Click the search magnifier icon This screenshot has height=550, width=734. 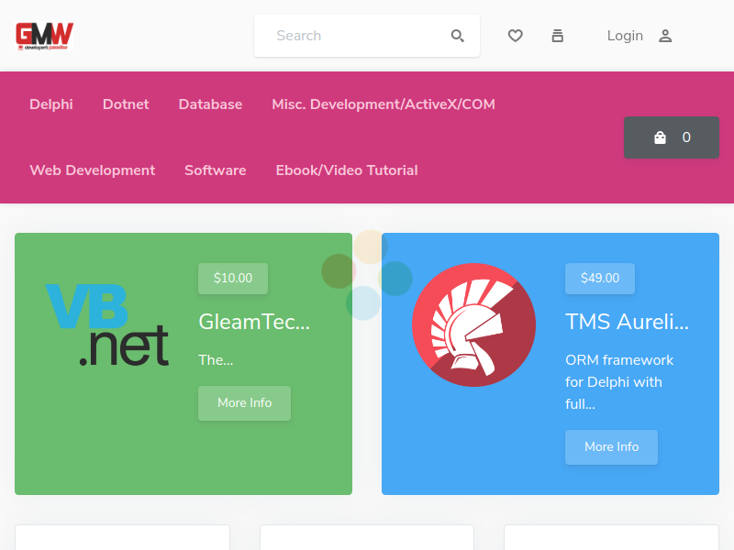tap(457, 36)
